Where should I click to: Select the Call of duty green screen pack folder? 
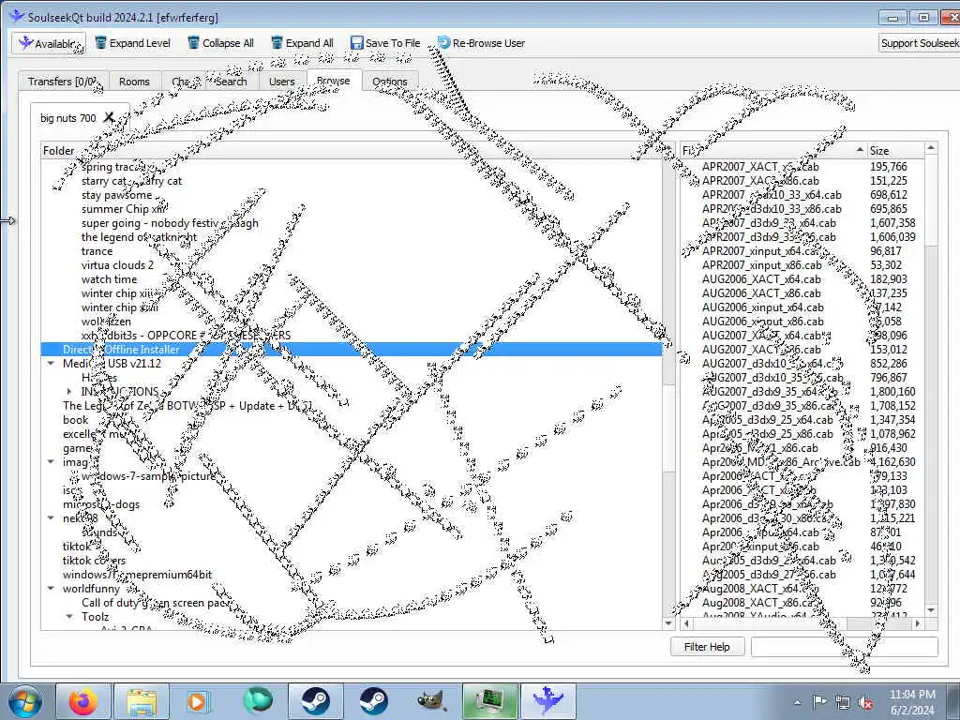[x=155, y=603]
